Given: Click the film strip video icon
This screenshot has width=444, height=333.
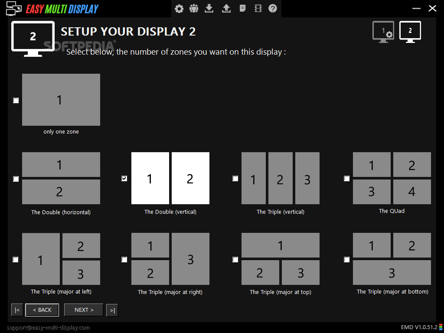Looking at the screenshot, I should click(x=258, y=9).
